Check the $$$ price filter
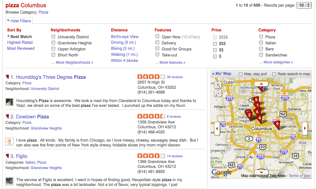The image size is (316, 189). click(215, 44)
